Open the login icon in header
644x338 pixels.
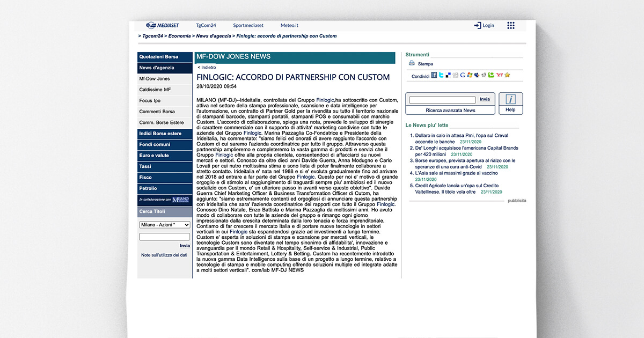pyautogui.click(x=477, y=25)
